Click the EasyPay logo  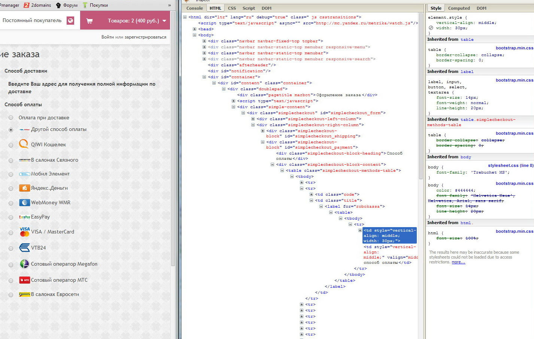click(24, 217)
